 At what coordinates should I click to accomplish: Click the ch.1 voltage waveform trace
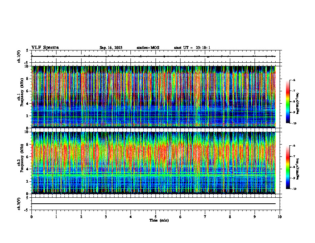[154, 56]
